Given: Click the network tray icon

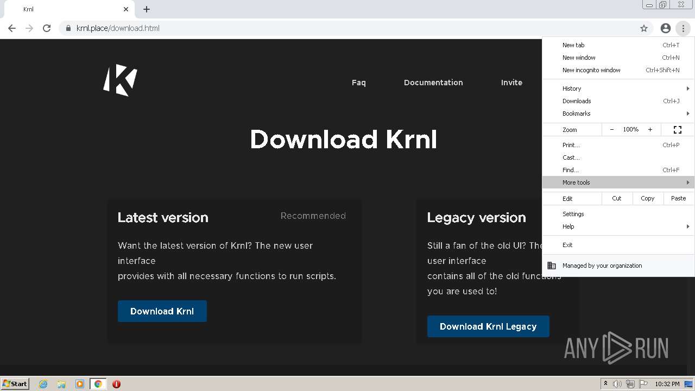Looking at the screenshot, I should click(x=630, y=384).
